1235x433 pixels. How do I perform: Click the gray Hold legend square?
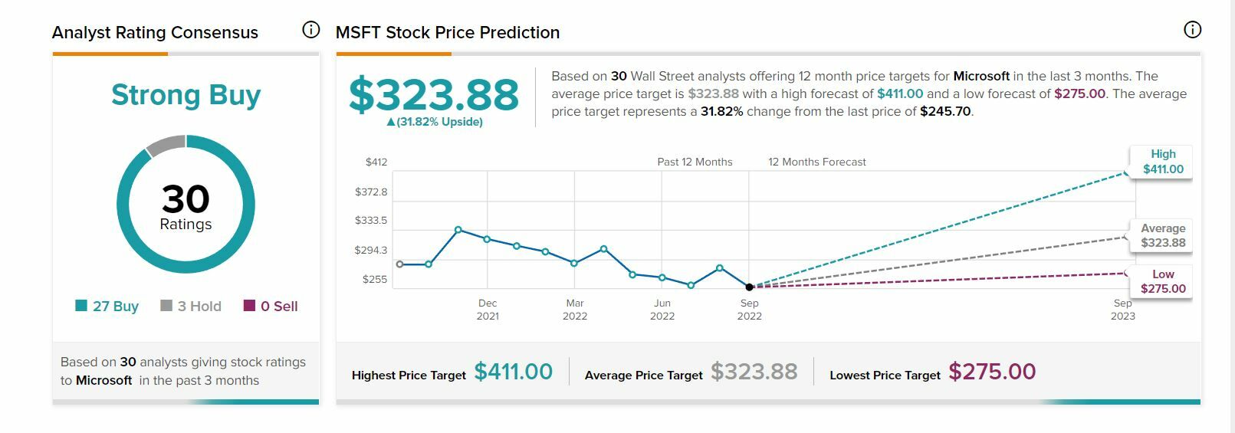pyautogui.click(x=166, y=306)
